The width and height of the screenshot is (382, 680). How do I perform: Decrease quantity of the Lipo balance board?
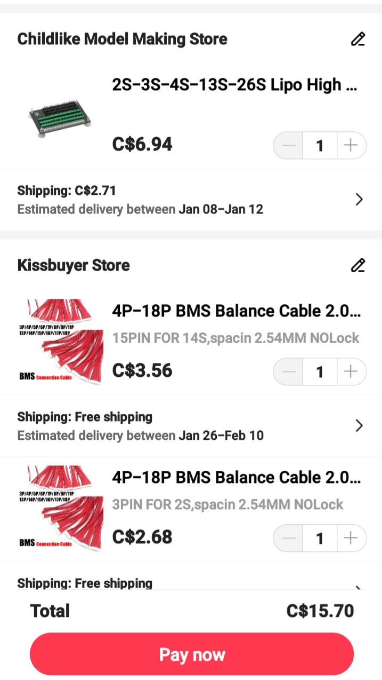[x=288, y=145]
